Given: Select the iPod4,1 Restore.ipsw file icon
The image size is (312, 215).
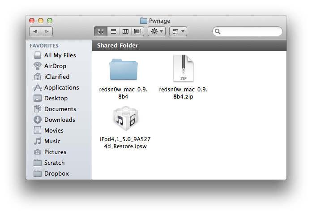Looking at the screenshot, I should pyautogui.click(x=122, y=120).
